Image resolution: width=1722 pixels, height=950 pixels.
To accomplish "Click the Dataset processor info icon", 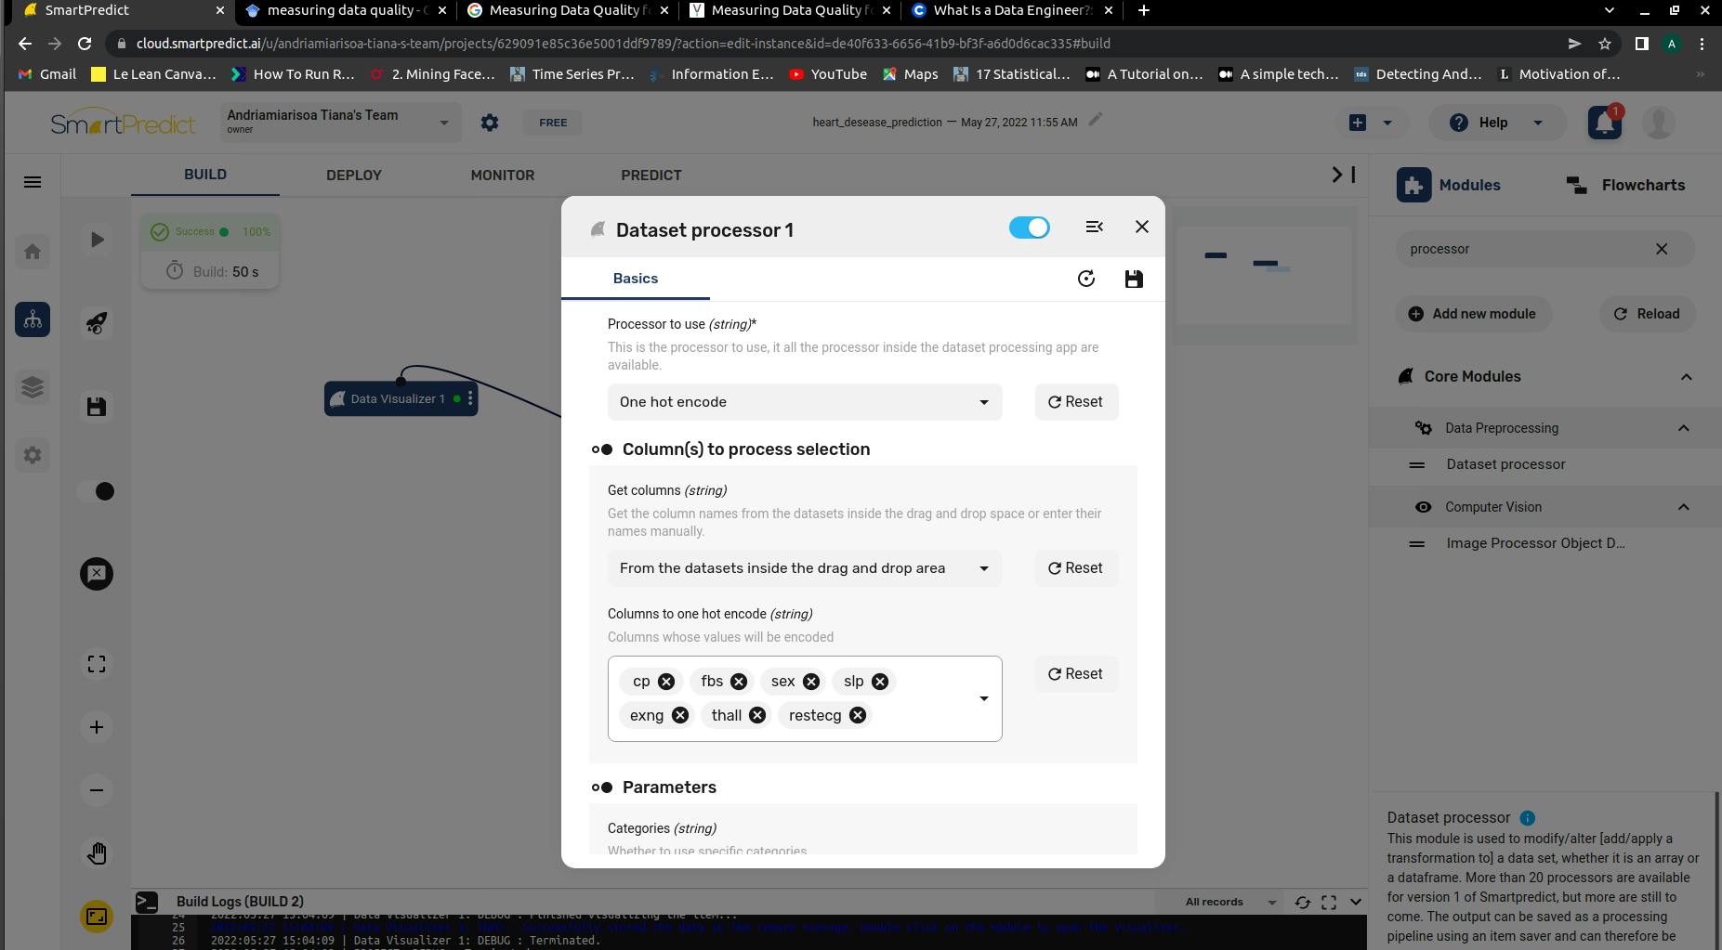I will point(1527,818).
